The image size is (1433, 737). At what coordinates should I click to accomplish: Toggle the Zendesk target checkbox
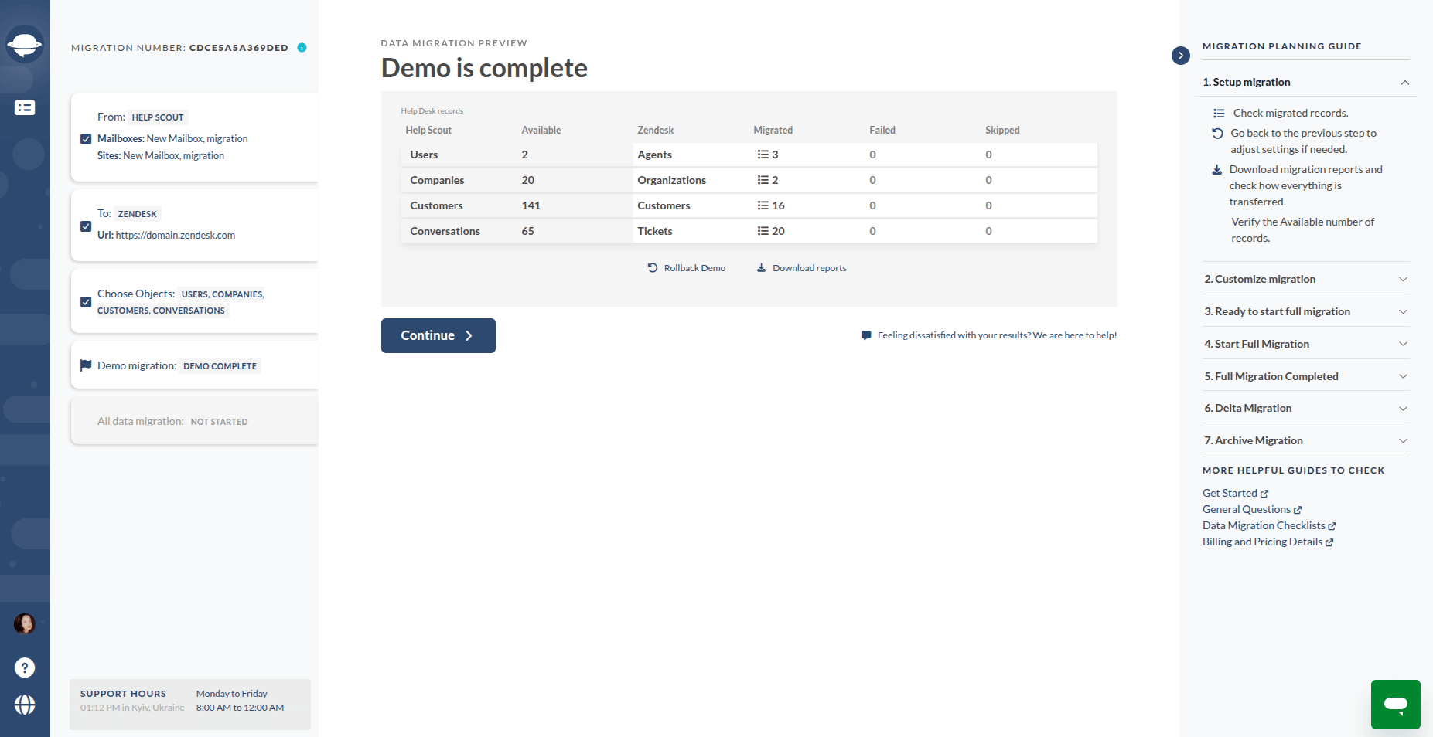click(86, 226)
